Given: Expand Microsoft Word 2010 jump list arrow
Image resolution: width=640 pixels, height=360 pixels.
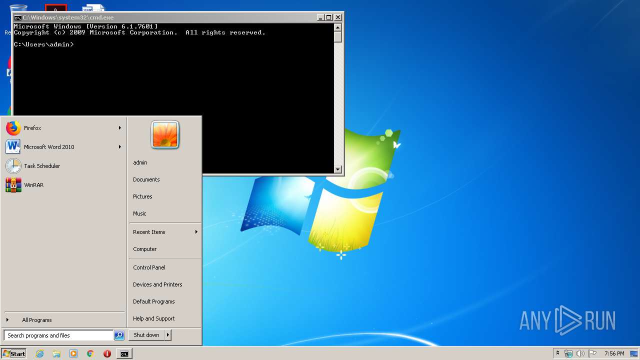Looking at the screenshot, I should coord(120,147).
